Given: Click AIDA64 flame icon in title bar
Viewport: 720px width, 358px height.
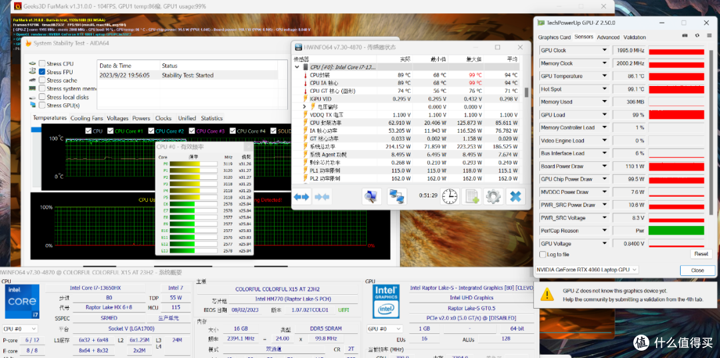Looking at the screenshot, I should [29, 43].
